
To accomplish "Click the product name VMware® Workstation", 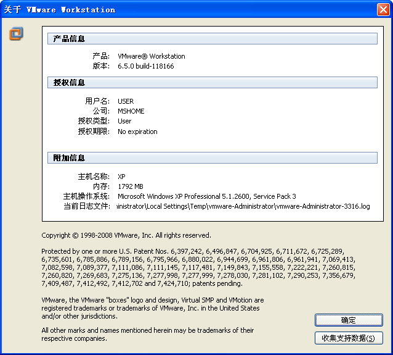I will click(x=152, y=56).
